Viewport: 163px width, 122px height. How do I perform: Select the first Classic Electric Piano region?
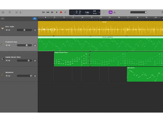pos(72,59)
